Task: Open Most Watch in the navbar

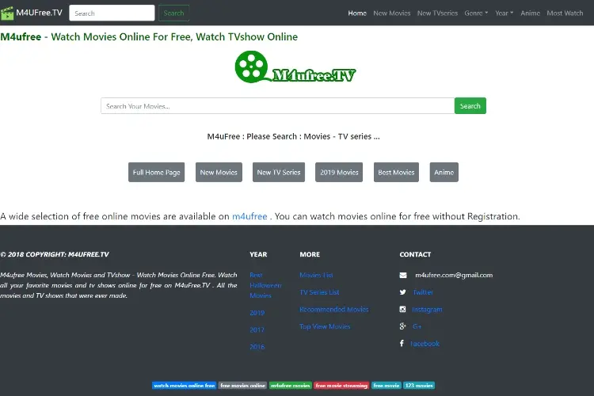Action: (x=565, y=13)
